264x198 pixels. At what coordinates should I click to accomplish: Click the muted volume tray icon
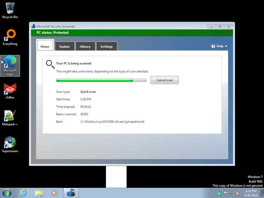click(238, 193)
